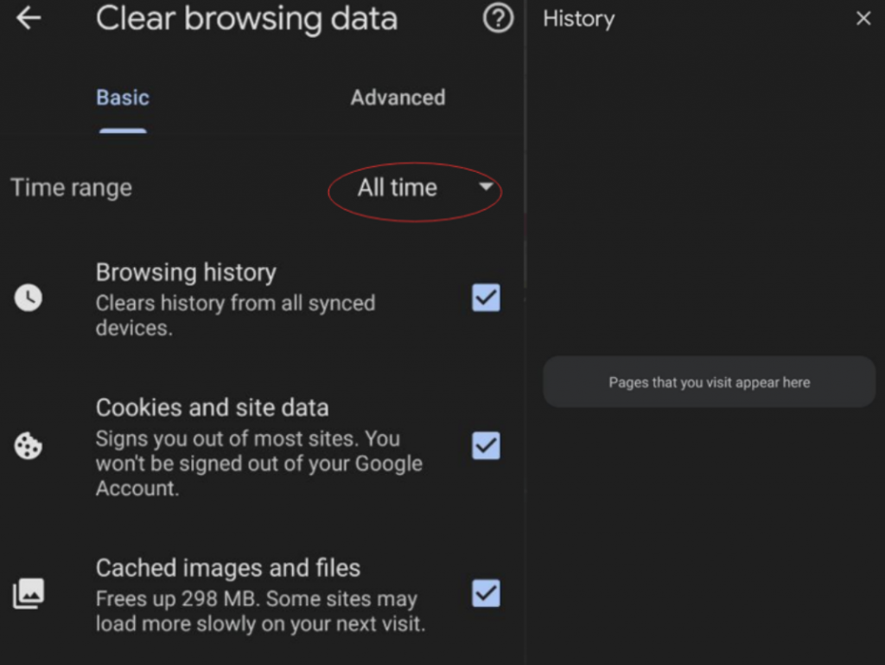Switch to the Basic tab
The width and height of the screenshot is (885, 665).
pyautogui.click(x=123, y=98)
